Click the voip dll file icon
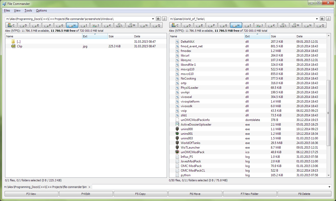 click(x=177, y=111)
